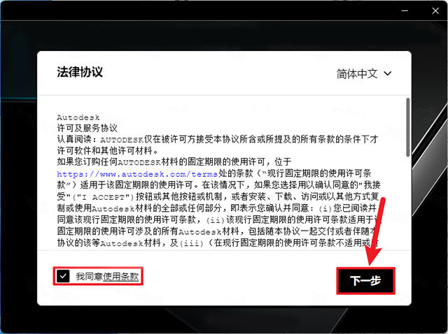Click the Autodesk word opening the agreement

78,117
